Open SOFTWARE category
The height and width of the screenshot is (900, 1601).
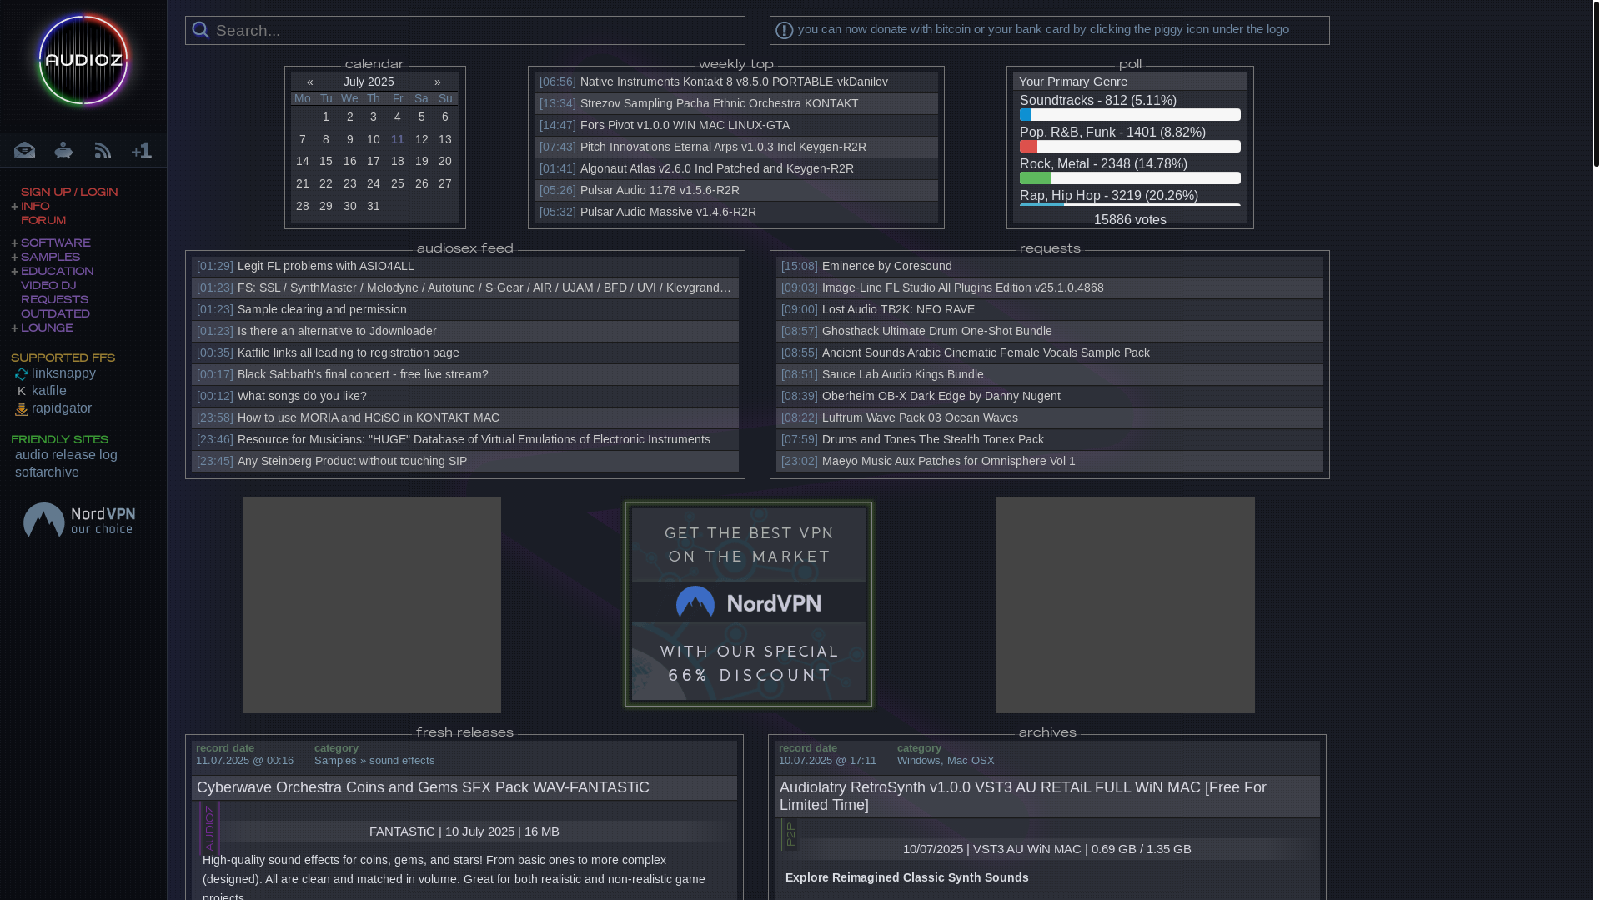coord(55,243)
